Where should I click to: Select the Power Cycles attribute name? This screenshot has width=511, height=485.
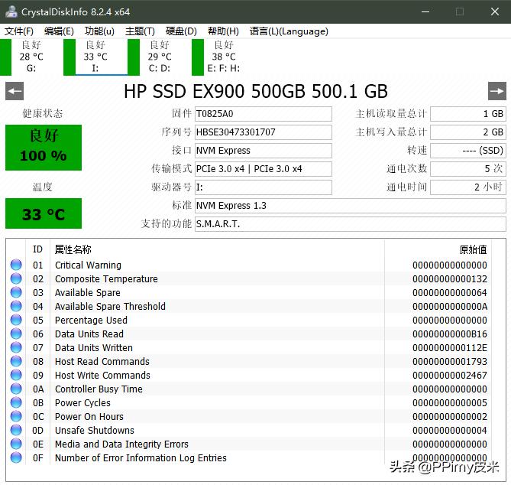pos(82,402)
